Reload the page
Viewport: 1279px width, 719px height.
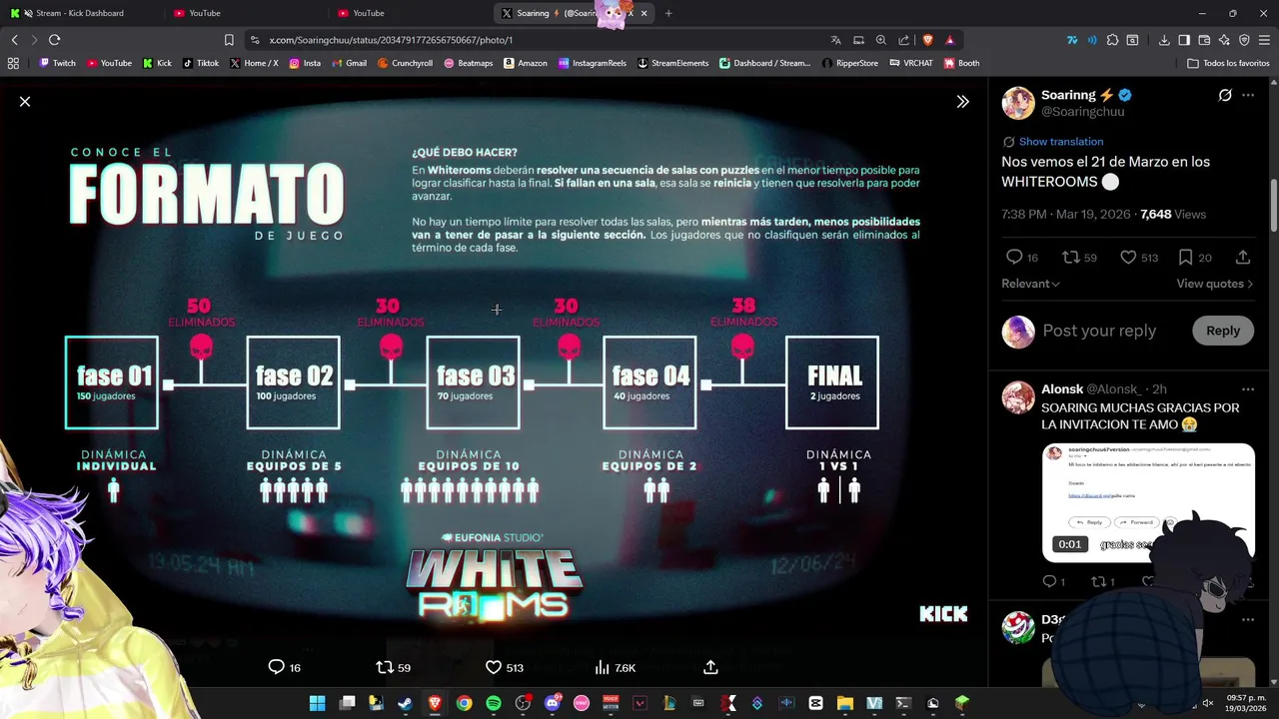click(x=54, y=40)
